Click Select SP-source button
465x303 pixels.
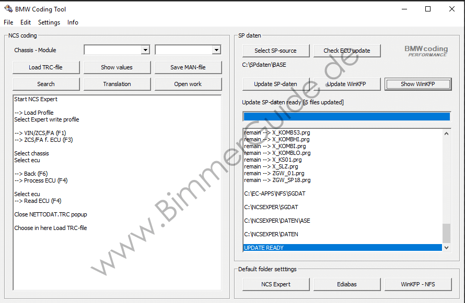(275, 51)
